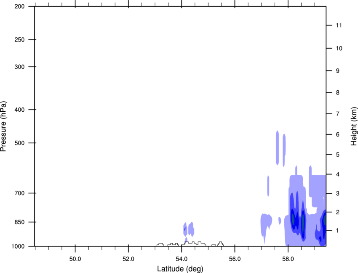Click the 54.0 latitude label
This screenshot has width=358, height=273.
[x=182, y=259]
